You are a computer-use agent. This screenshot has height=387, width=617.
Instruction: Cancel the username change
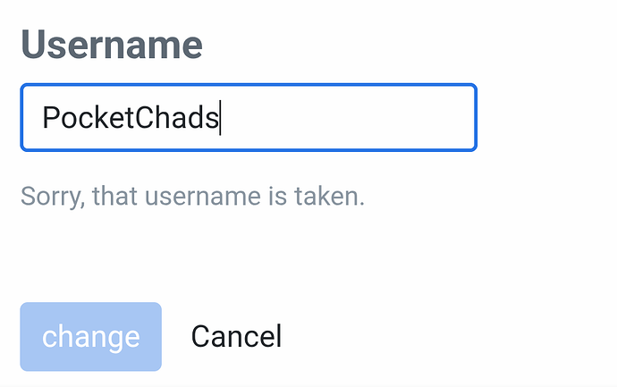pyautogui.click(x=236, y=337)
